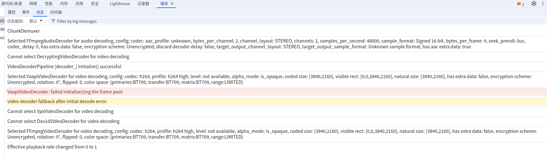Switch to the 事件 tab

tap(26, 12)
